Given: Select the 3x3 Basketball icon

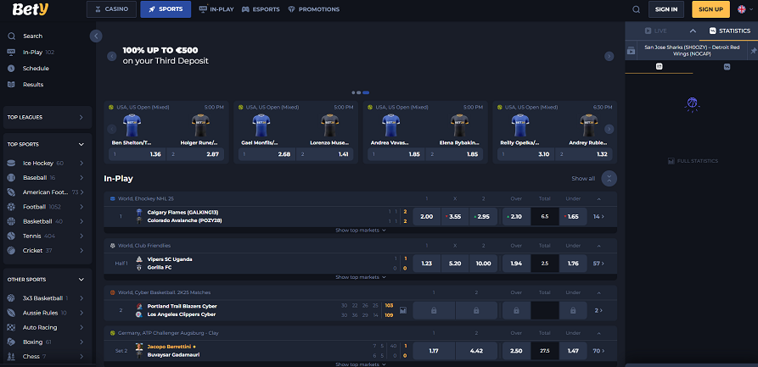Looking at the screenshot, I should (11, 298).
